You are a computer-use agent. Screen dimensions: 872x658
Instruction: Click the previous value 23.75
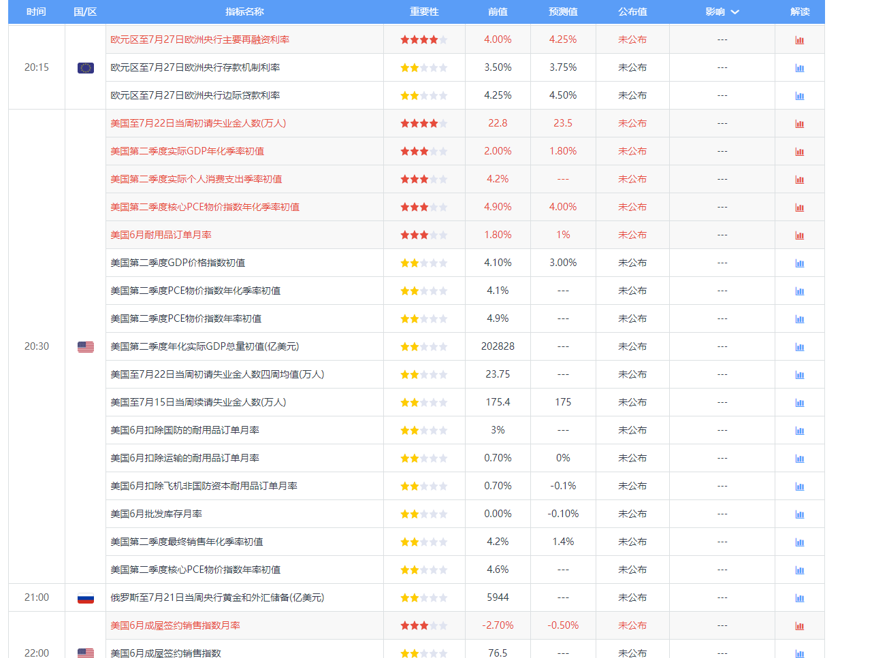click(498, 374)
